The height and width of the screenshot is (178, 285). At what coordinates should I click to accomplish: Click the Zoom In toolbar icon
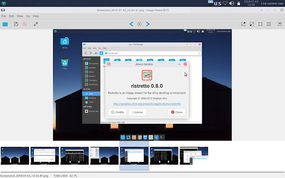(243, 24)
